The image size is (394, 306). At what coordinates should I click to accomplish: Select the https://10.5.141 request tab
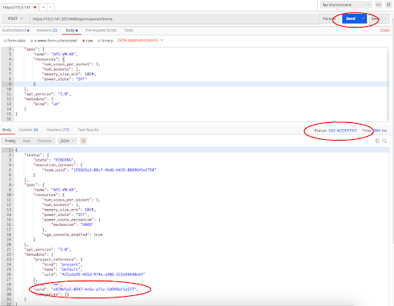click(19, 7)
